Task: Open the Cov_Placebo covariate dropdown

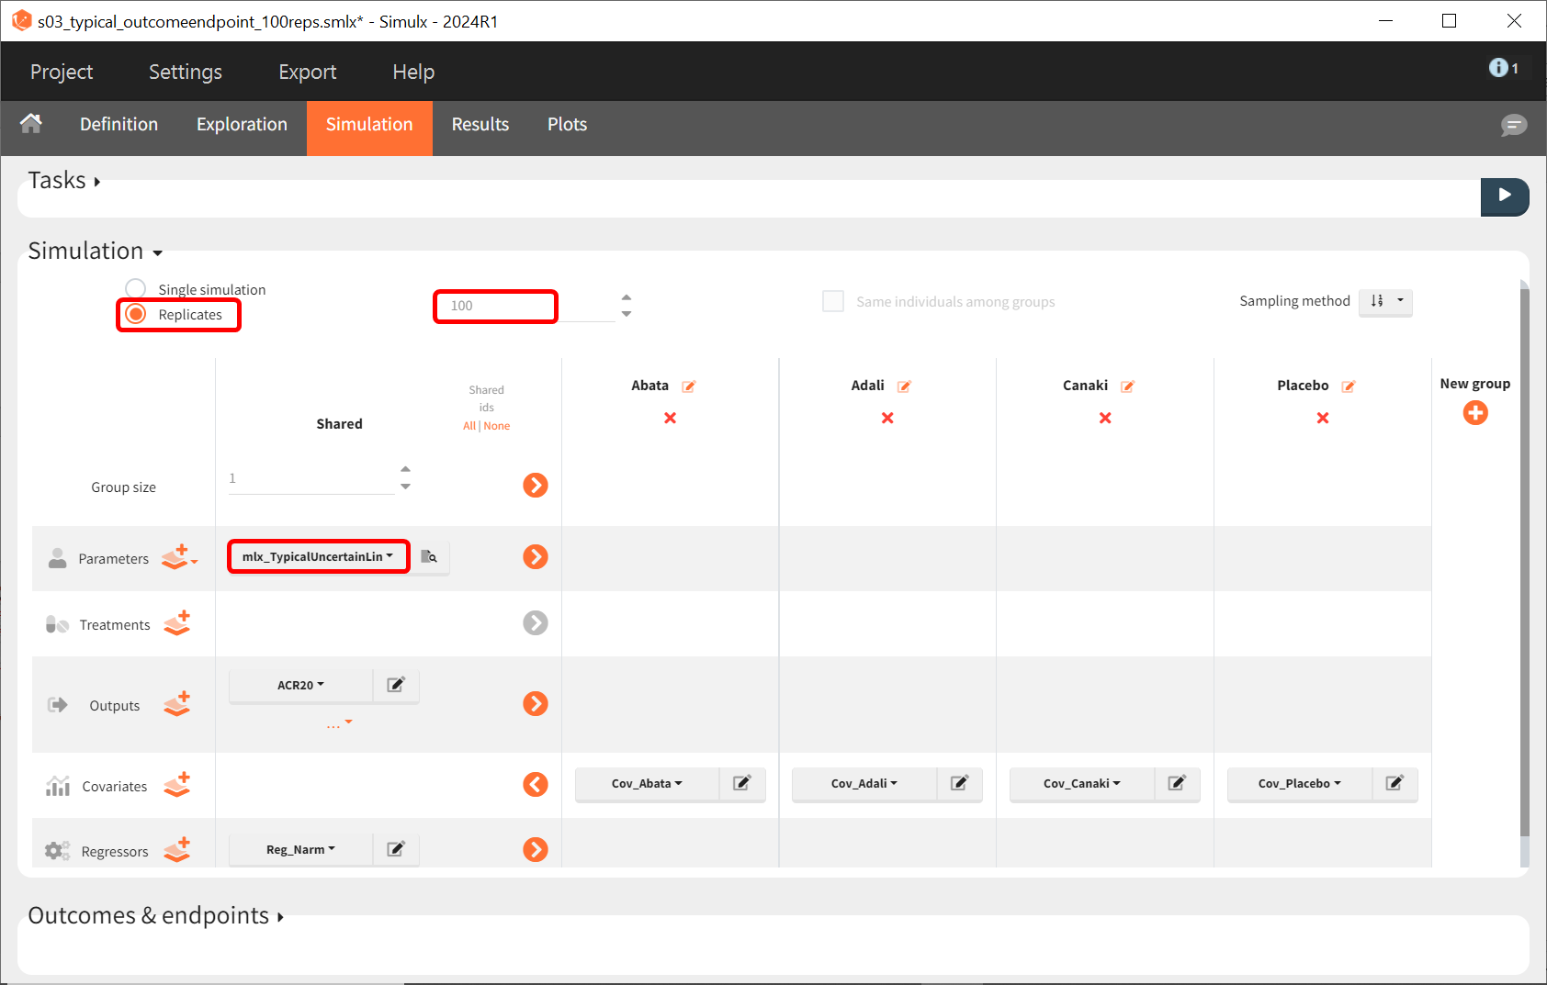Action: click(1299, 784)
